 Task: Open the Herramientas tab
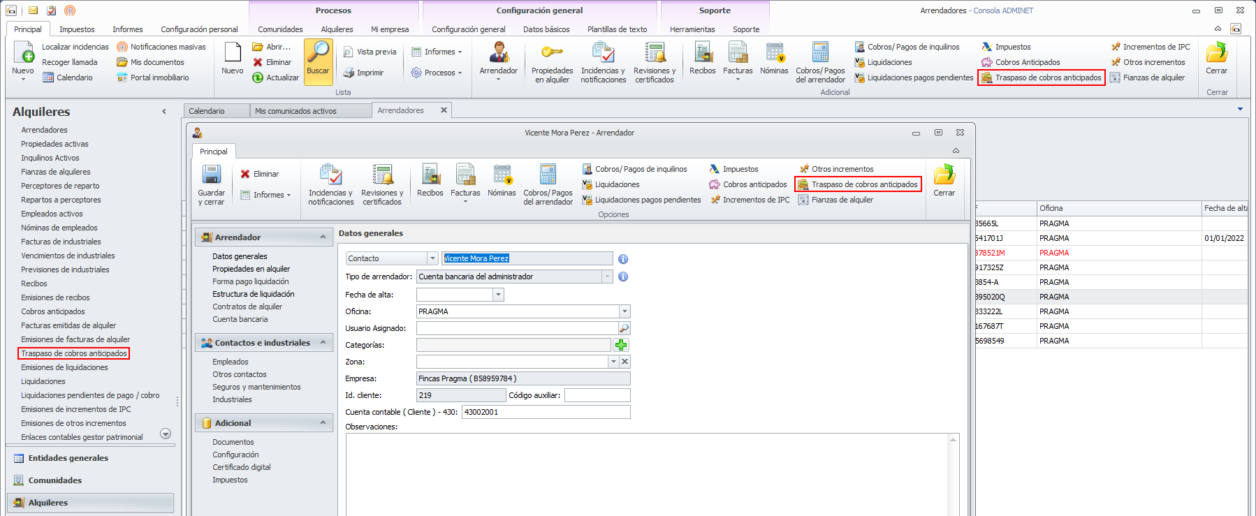pyautogui.click(x=692, y=29)
